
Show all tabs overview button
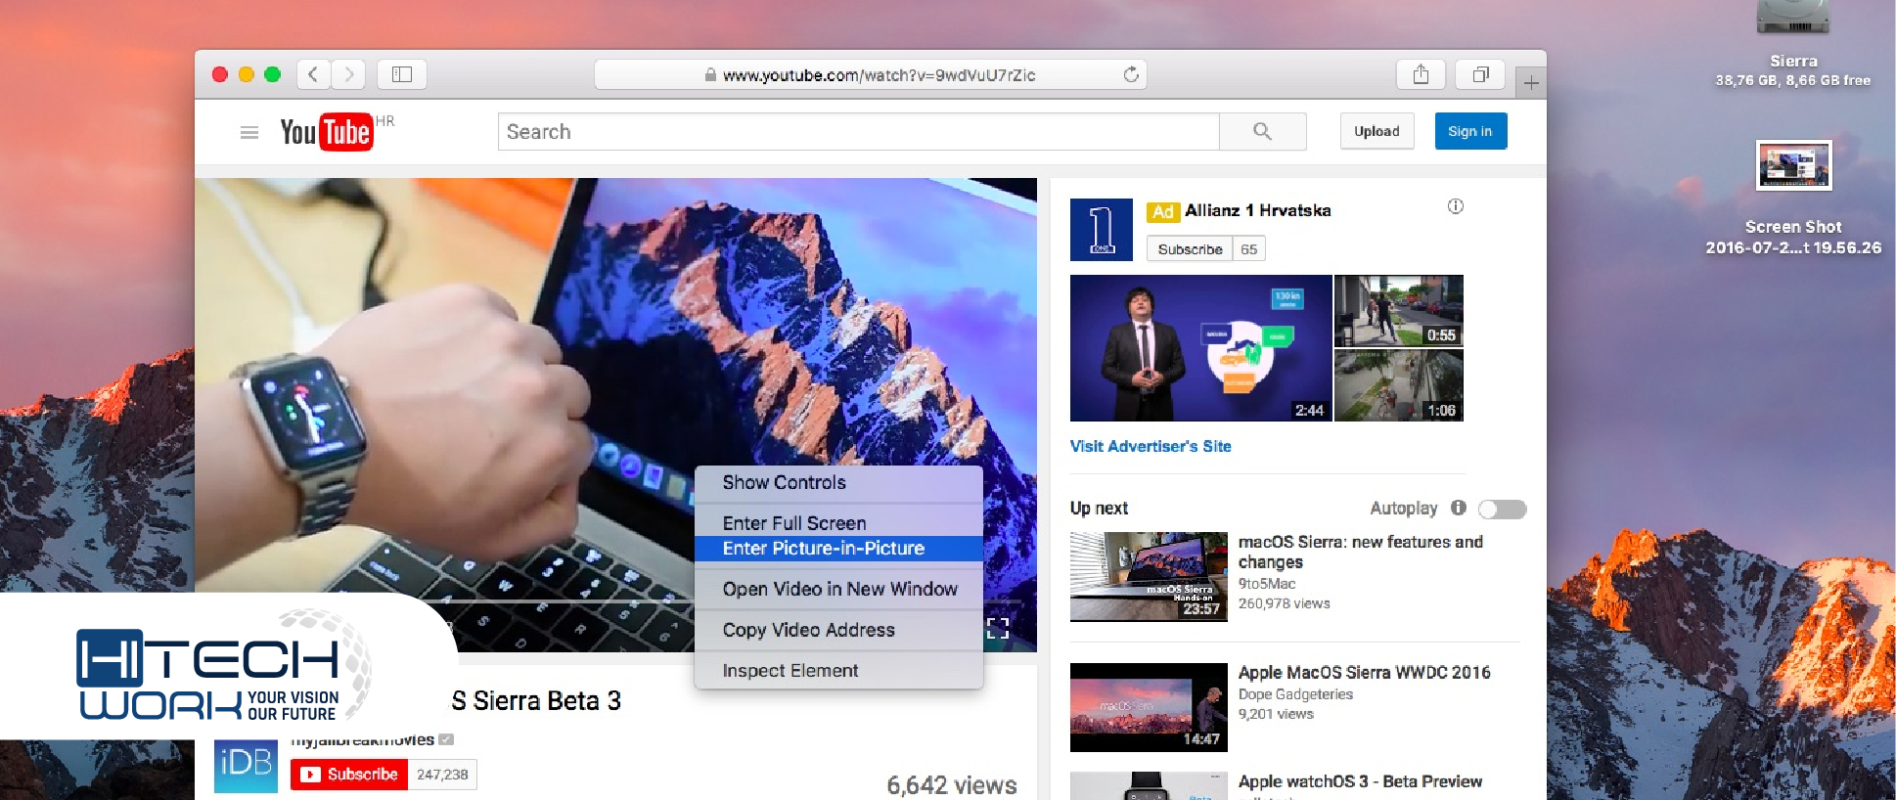[x=1480, y=74]
